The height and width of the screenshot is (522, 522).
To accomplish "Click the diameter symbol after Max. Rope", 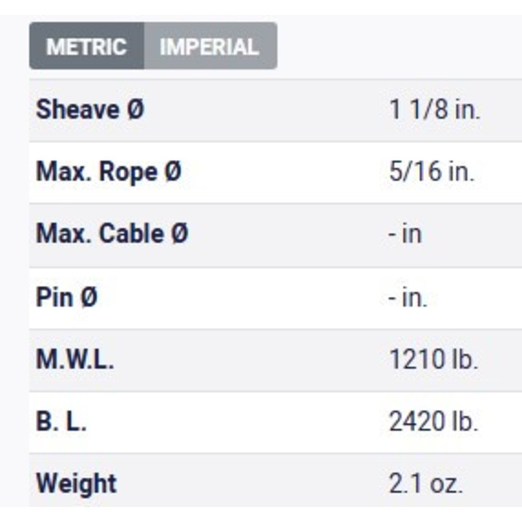I will coord(173,171).
